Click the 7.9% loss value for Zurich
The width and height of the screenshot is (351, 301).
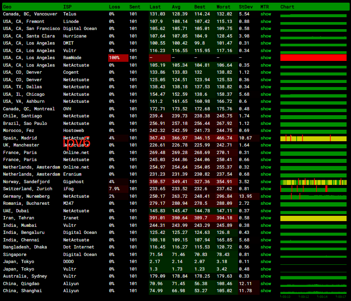(114, 189)
